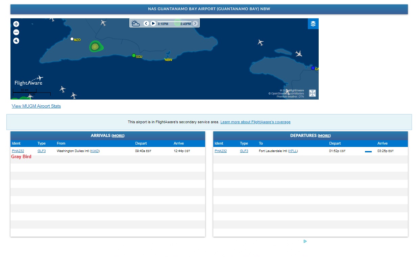
Task: Click the Fort Lauderdale Intl text
Action: click(273, 151)
